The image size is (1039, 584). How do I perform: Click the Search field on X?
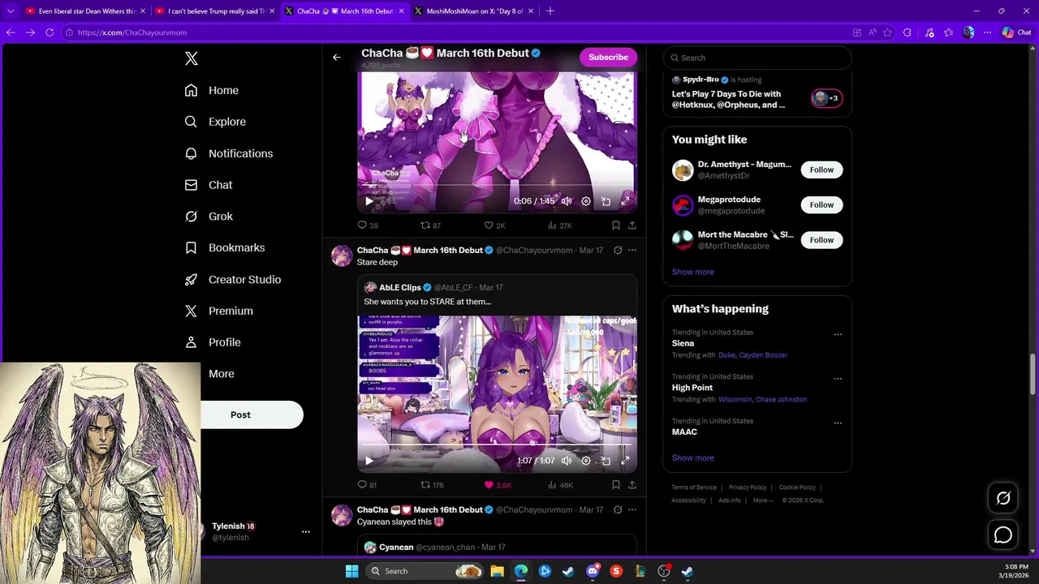[757, 58]
